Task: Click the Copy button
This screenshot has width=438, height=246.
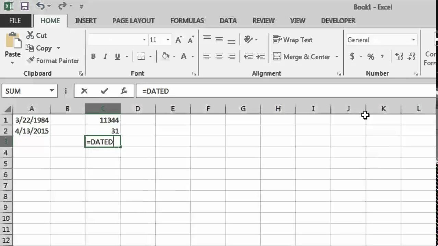Action: point(39,48)
